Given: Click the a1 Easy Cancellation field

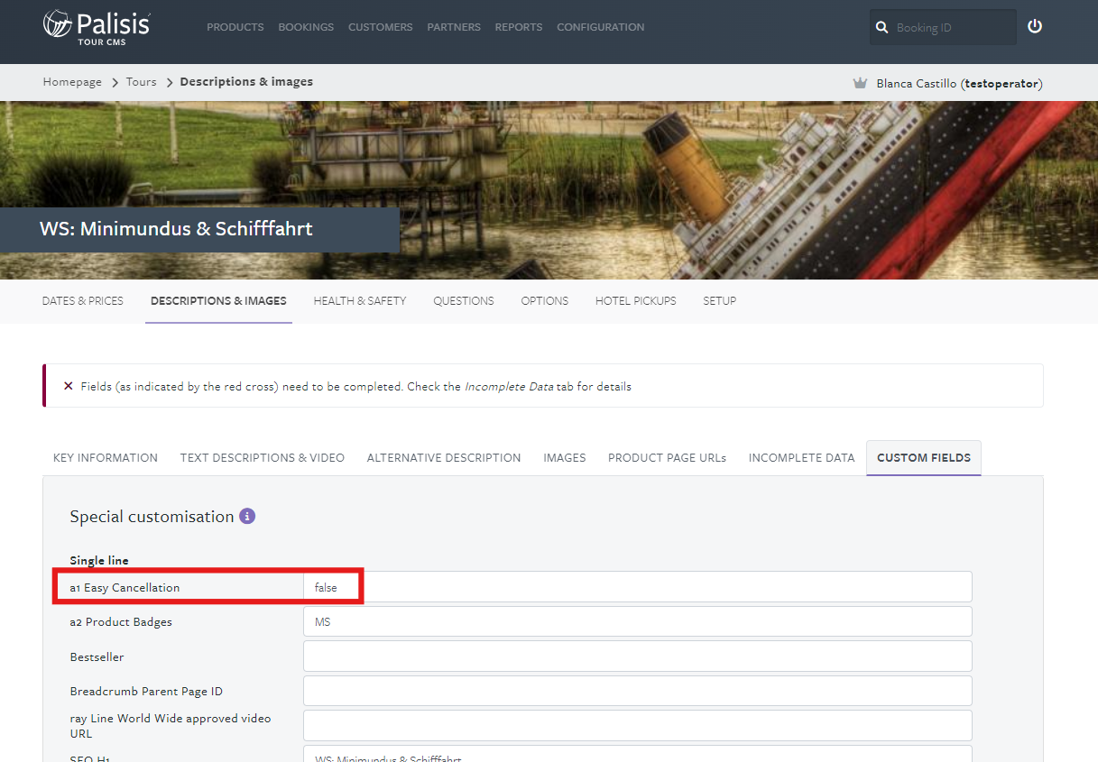Looking at the screenshot, I should (x=637, y=587).
